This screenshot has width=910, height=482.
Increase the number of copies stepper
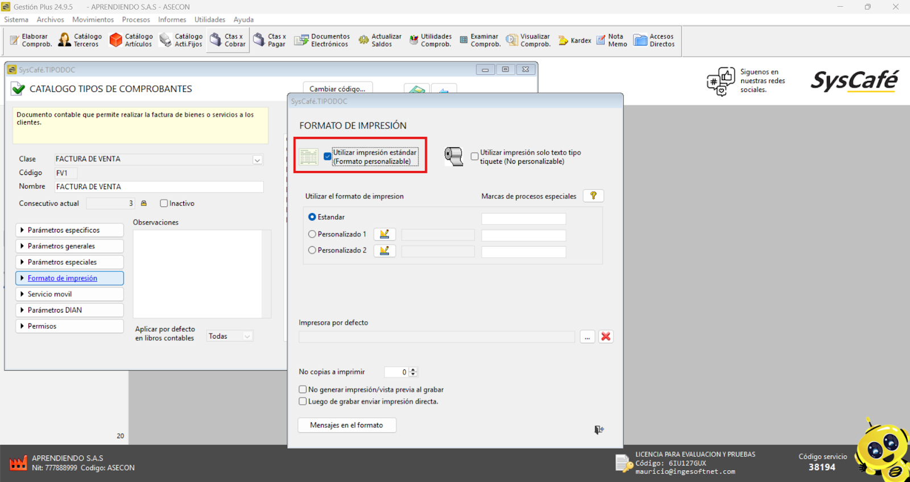pos(413,369)
